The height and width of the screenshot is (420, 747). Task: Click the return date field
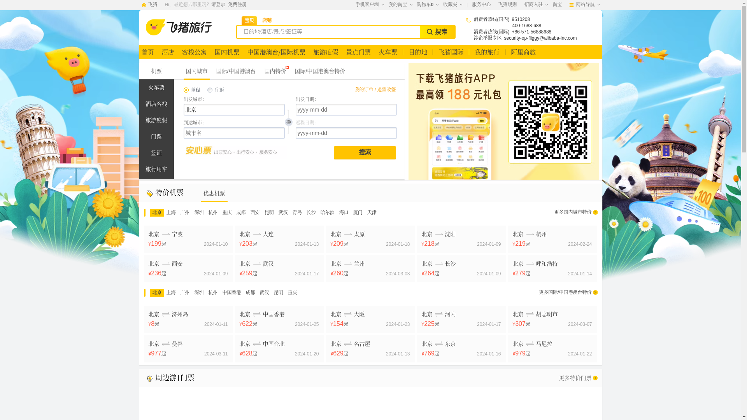(x=346, y=133)
